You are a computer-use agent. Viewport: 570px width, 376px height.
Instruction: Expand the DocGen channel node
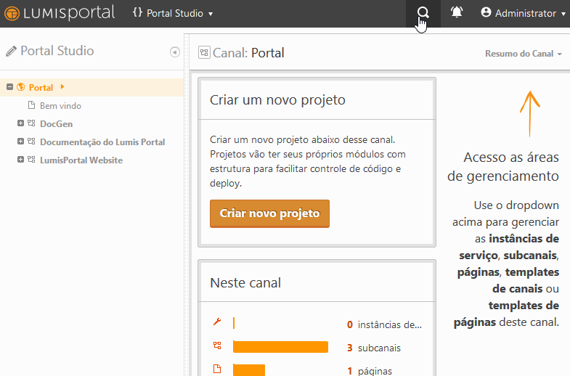point(21,123)
